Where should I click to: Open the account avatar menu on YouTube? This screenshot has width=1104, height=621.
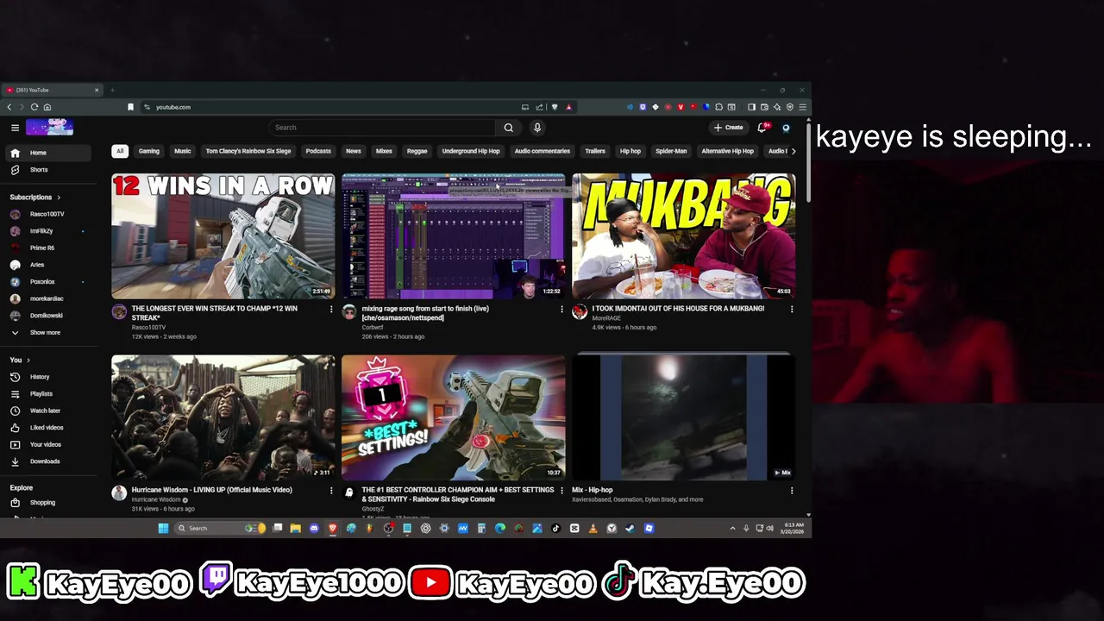point(786,128)
